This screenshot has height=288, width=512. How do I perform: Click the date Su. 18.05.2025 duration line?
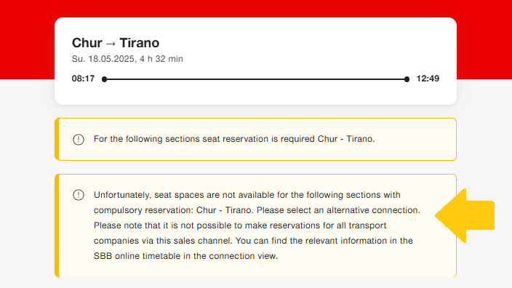127,59
